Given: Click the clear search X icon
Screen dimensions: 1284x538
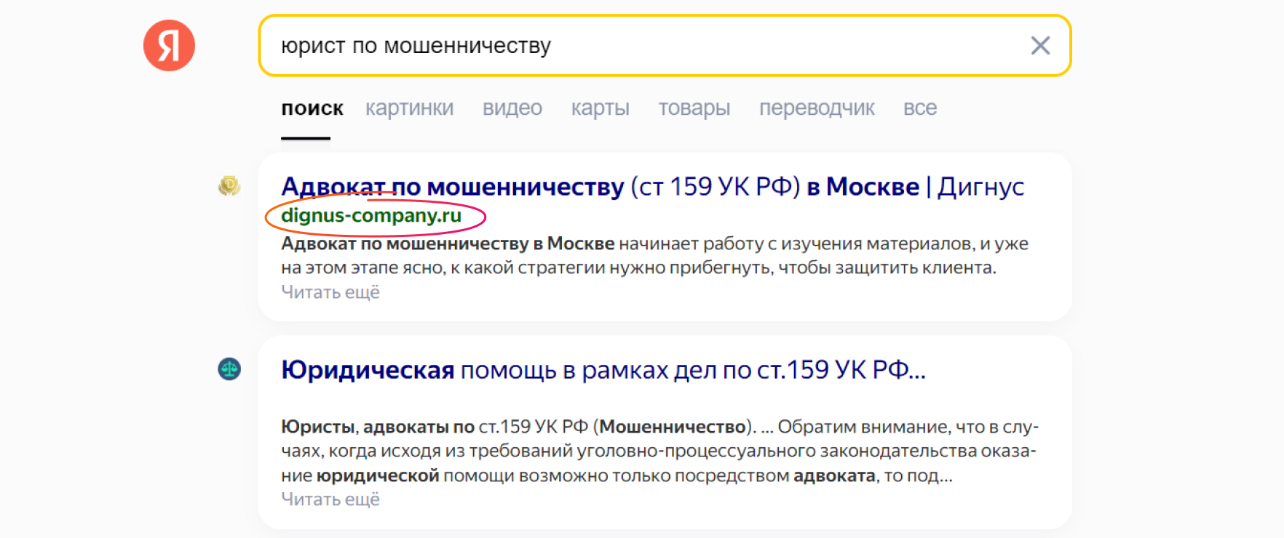Looking at the screenshot, I should pos(1039,46).
